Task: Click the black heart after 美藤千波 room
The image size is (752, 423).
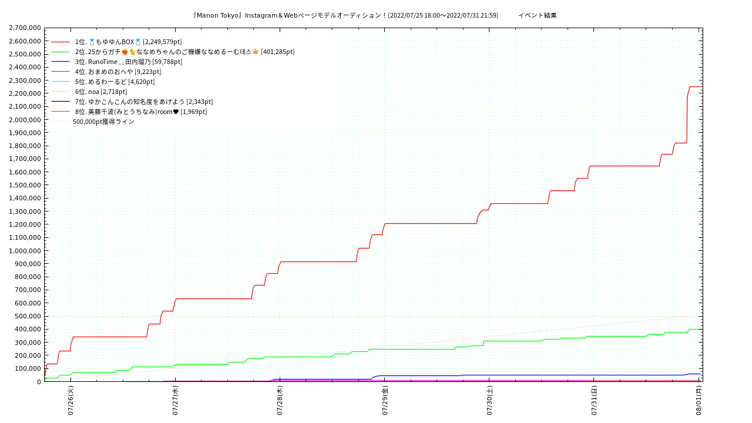Action: 176,112
